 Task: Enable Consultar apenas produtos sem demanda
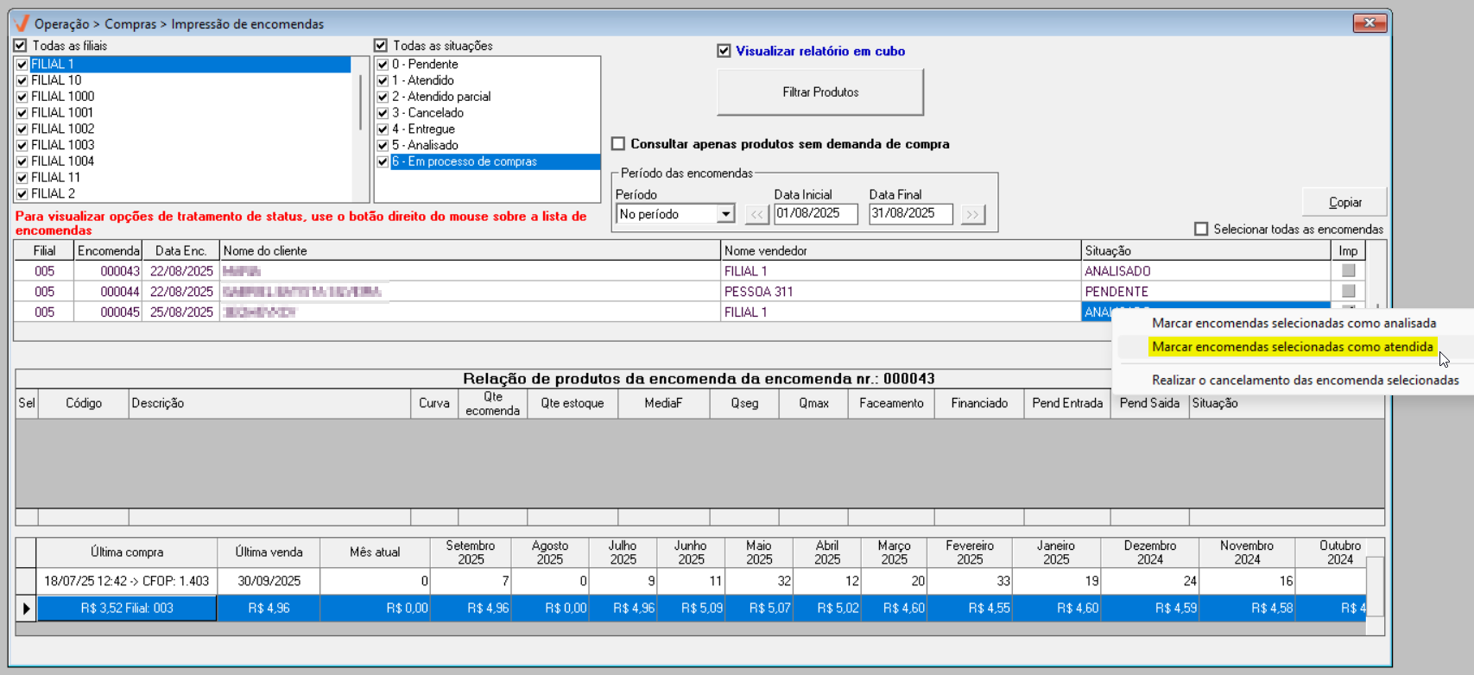point(618,144)
